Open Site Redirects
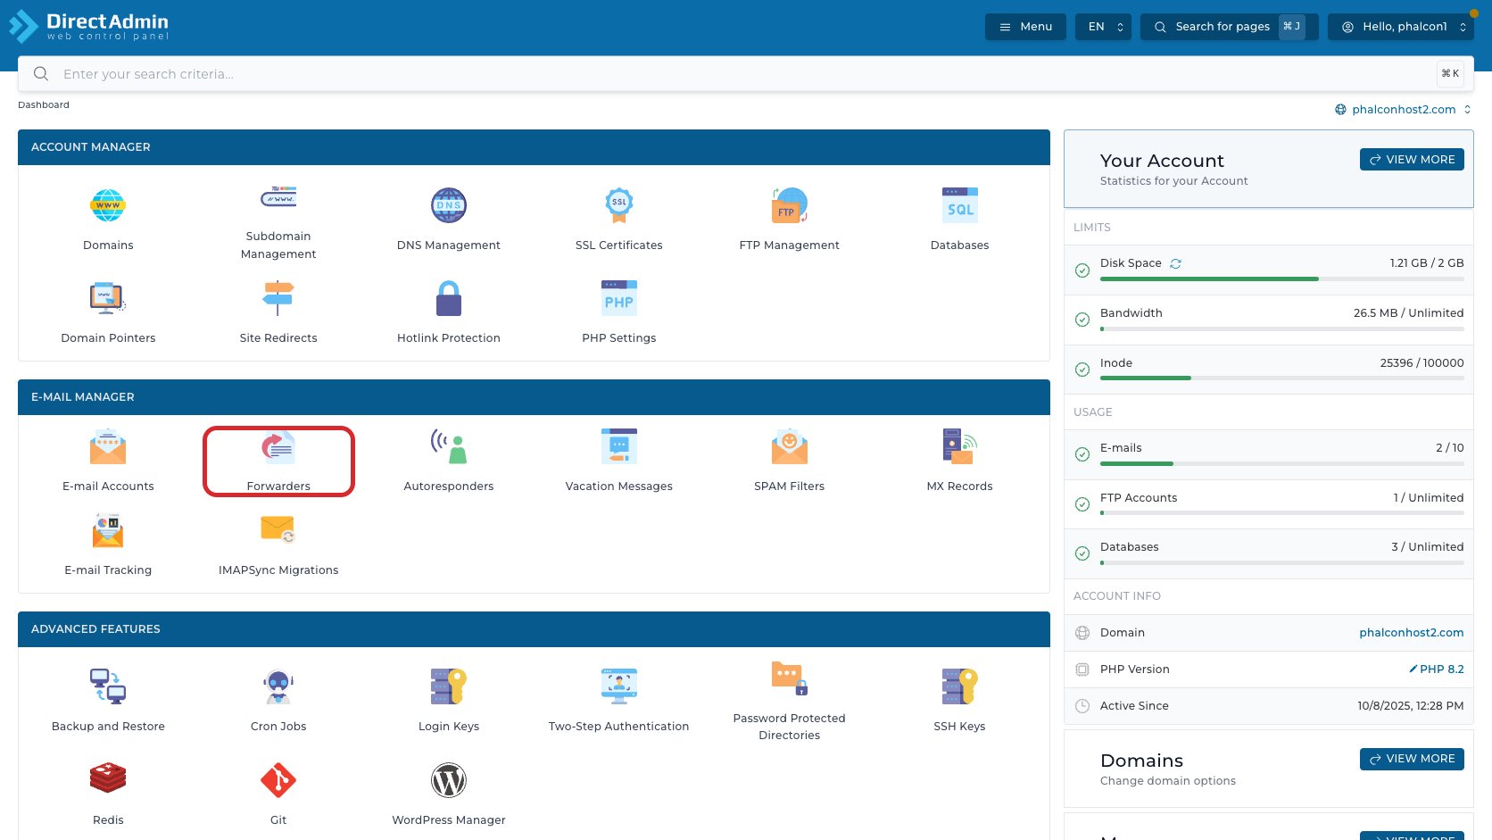The width and height of the screenshot is (1492, 840). [x=278, y=313]
